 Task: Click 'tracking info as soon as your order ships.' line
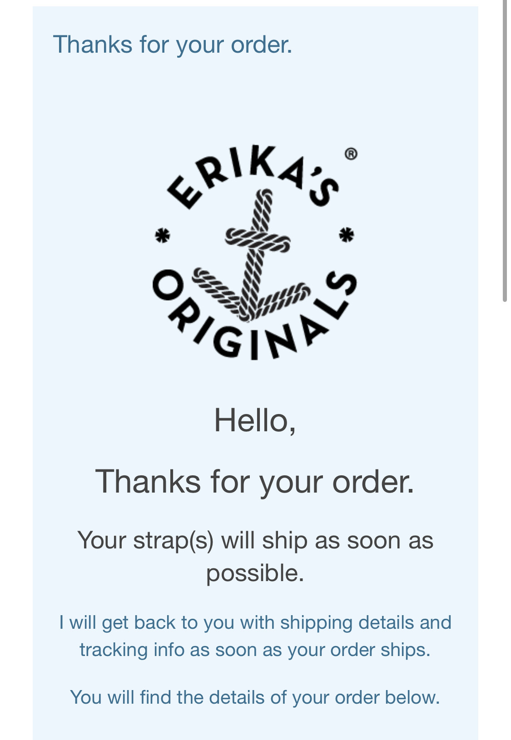click(255, 650)
